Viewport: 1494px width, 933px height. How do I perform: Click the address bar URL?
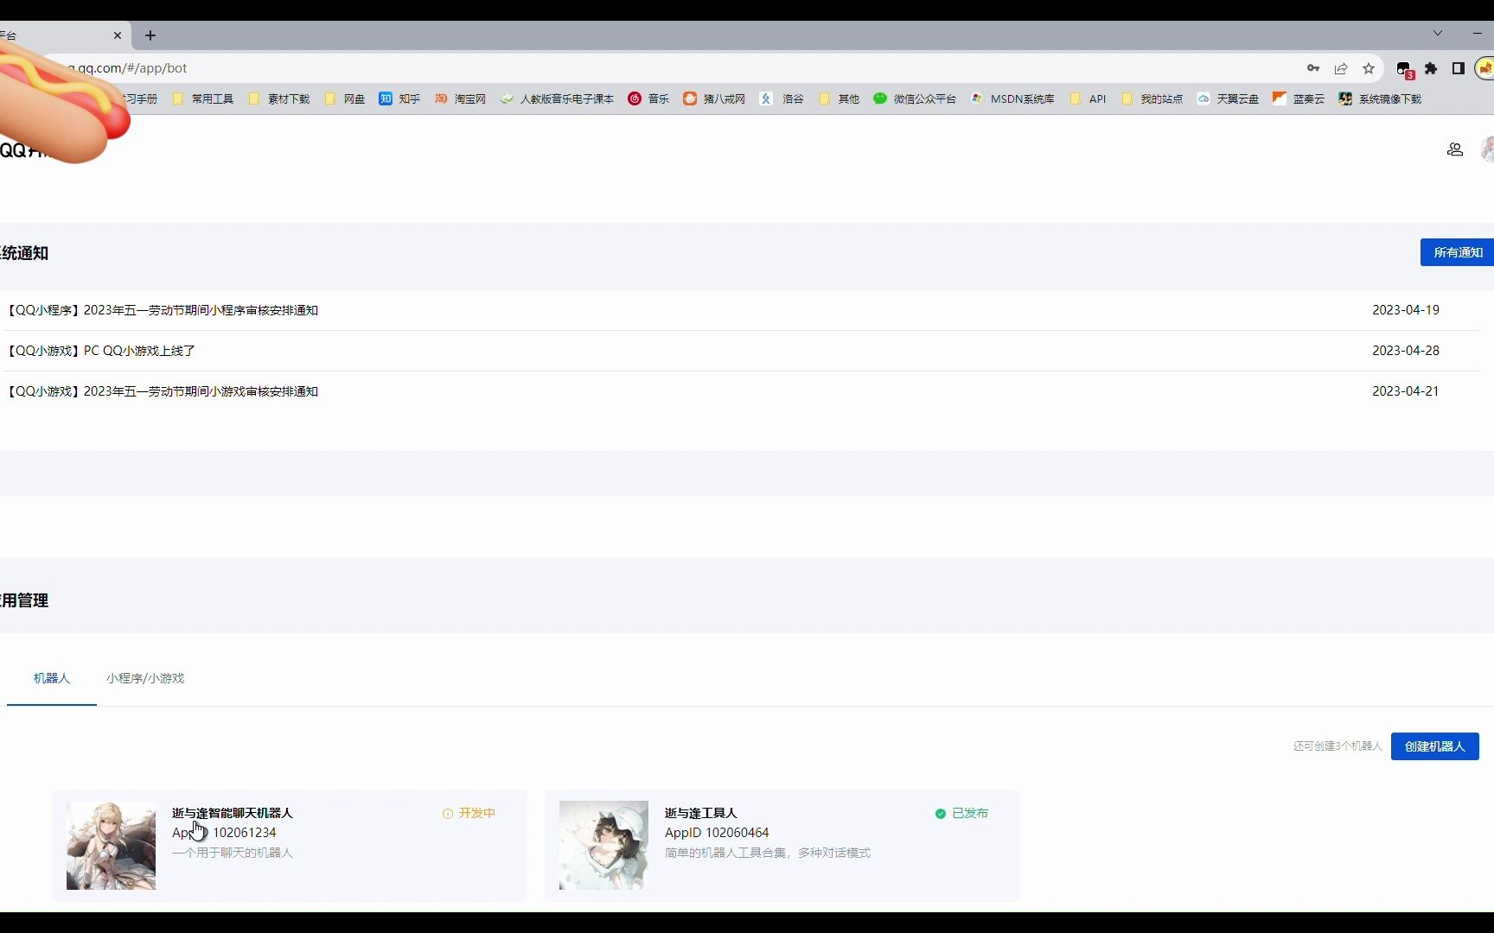click(129, 68)
